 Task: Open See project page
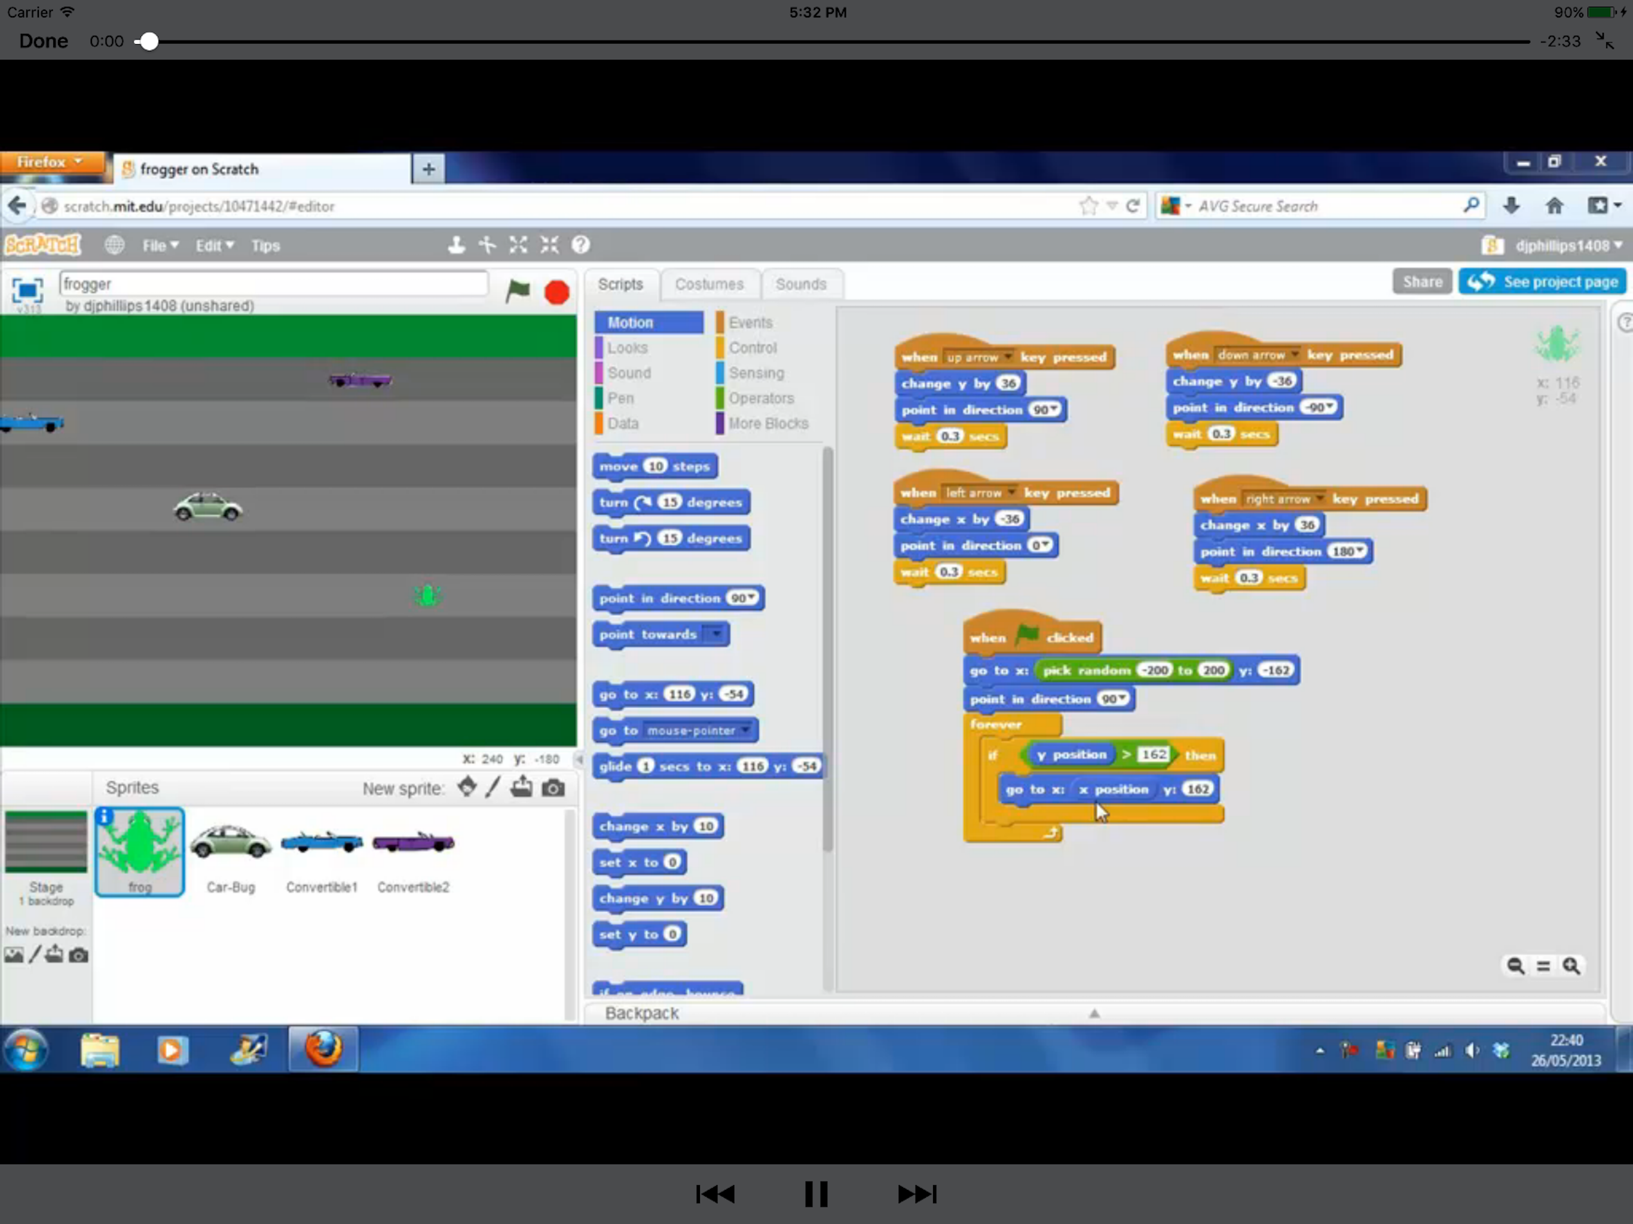(1542, 282)
